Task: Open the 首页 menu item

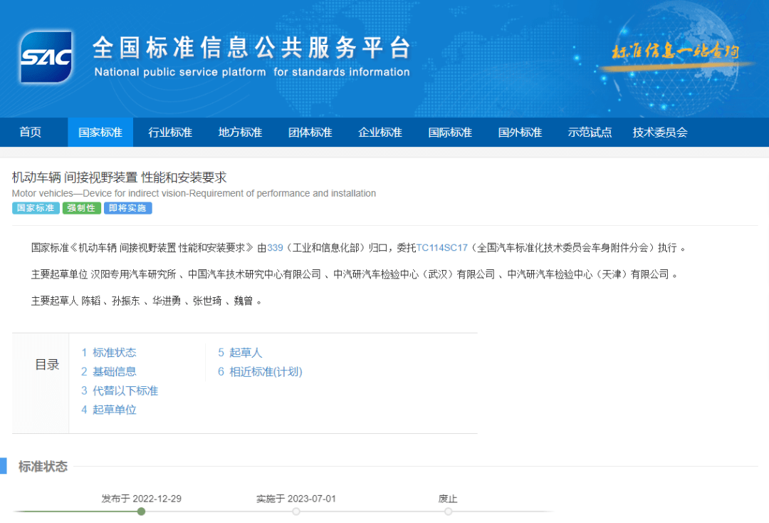Action: click(30, 132)
